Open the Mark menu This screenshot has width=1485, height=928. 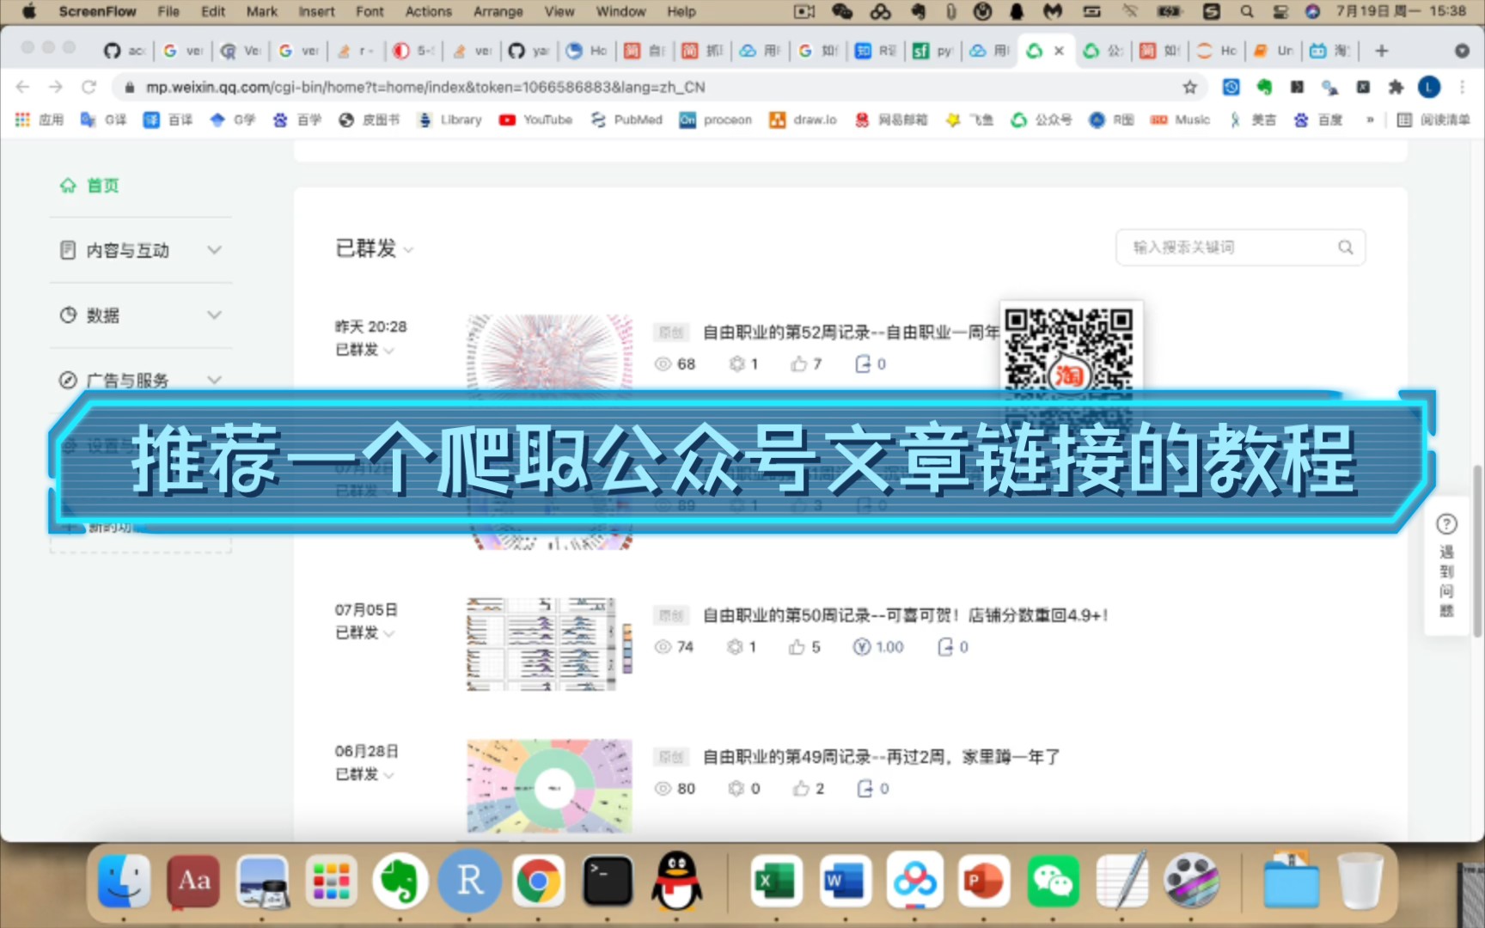[261, 11]
